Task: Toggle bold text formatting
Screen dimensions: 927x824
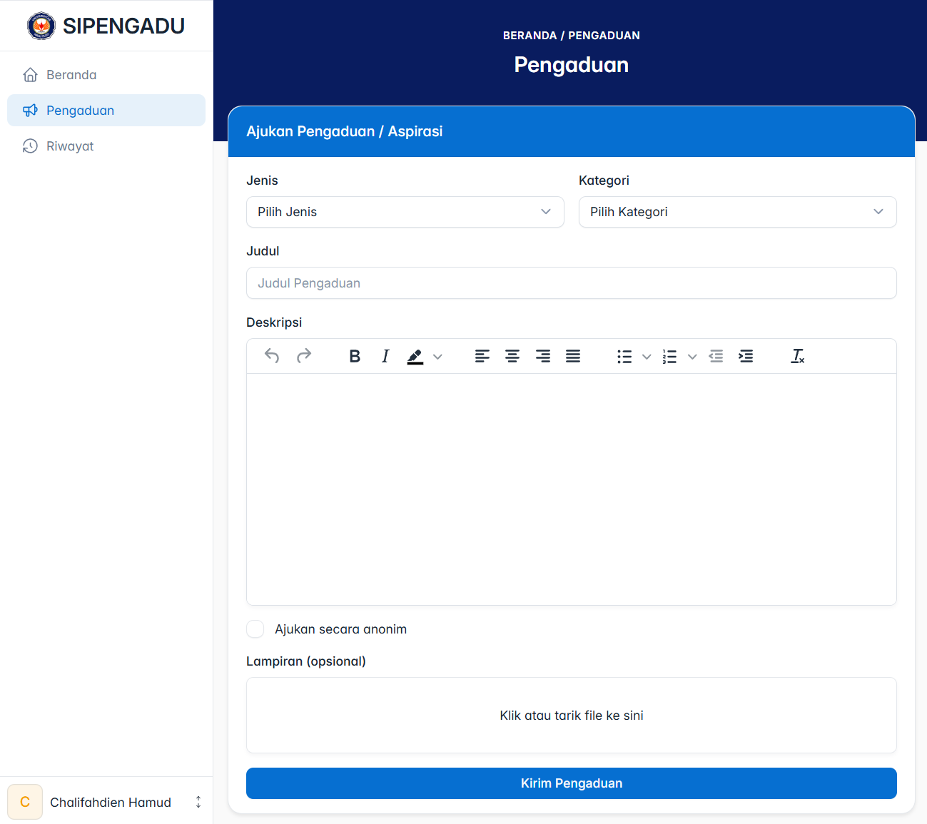Action: click(x=355, y=356)
